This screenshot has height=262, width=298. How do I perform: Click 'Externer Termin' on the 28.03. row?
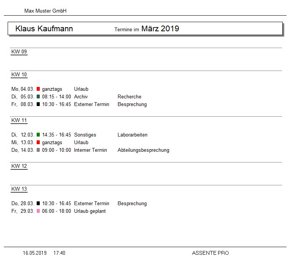point(92,203)
